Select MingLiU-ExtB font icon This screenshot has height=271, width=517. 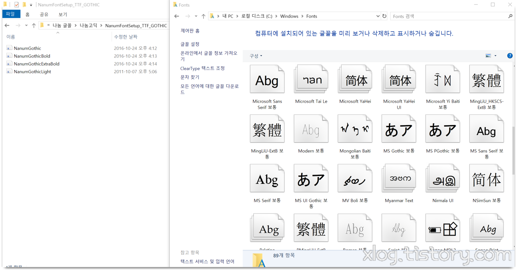267,129
